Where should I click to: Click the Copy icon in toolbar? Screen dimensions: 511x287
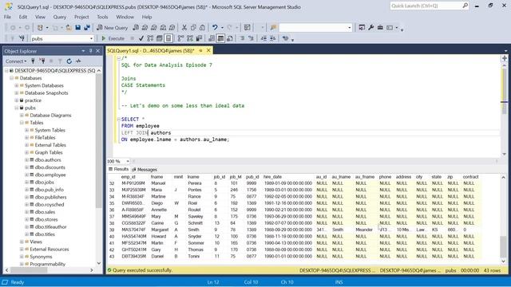(193, 28)
